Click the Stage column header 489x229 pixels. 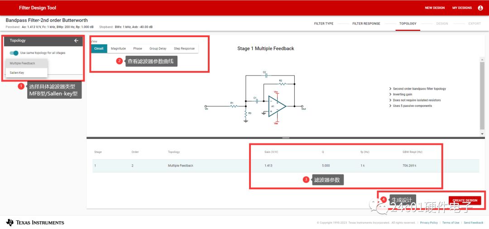click(x=98, y=152)
